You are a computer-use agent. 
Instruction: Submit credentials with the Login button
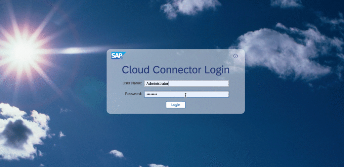point(176,105)
